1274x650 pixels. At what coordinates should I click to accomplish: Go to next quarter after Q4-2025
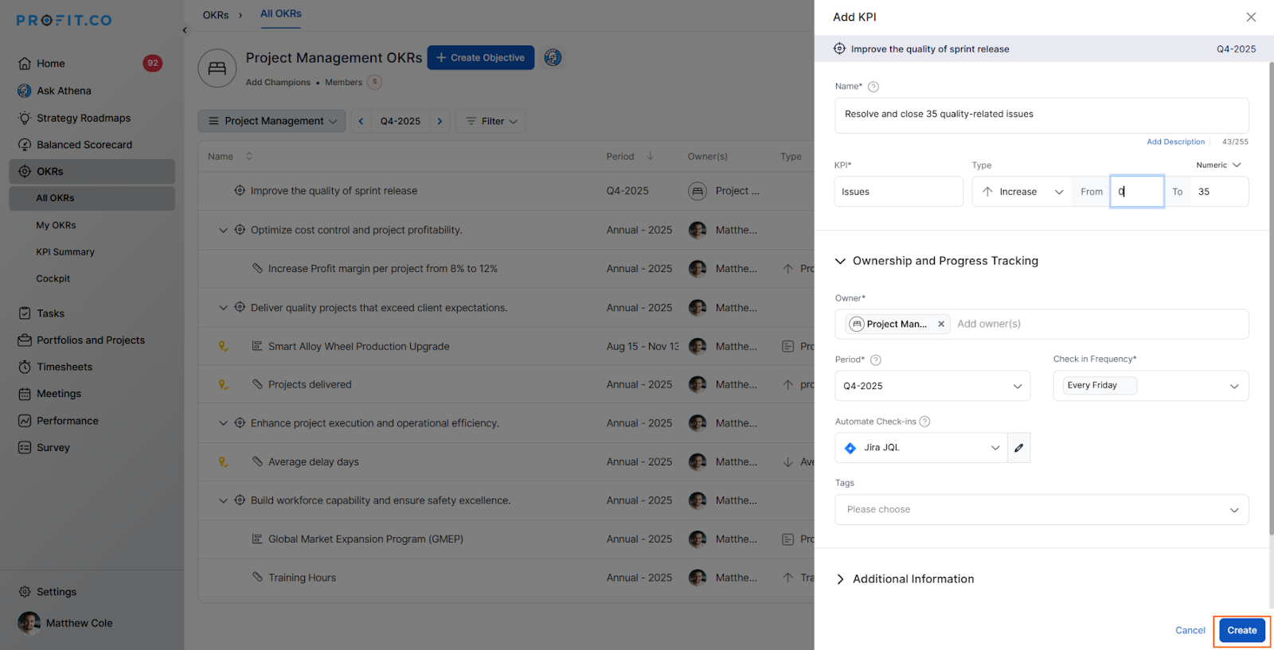[440, 121]
